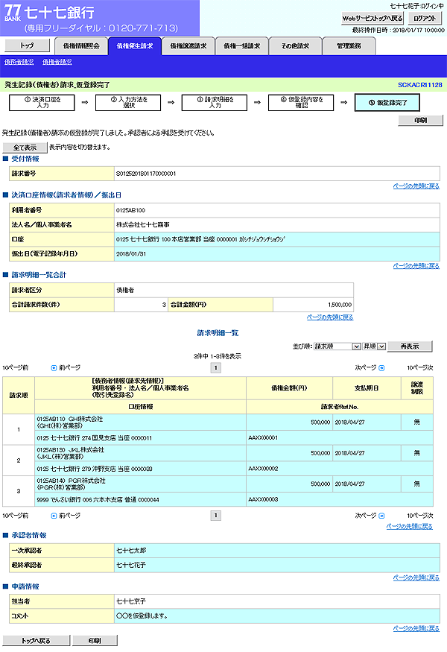Click Ref No. AAXX00001
This screenshot has height=652, width=447.
(x=263, y=438)
